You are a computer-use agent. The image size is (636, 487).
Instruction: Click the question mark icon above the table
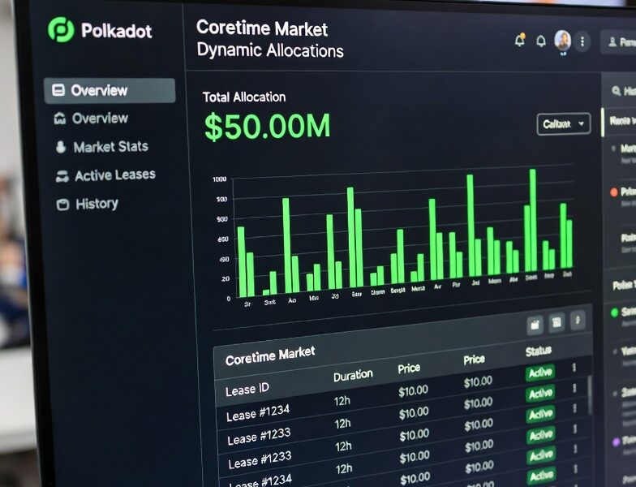[x=578, y=320]
